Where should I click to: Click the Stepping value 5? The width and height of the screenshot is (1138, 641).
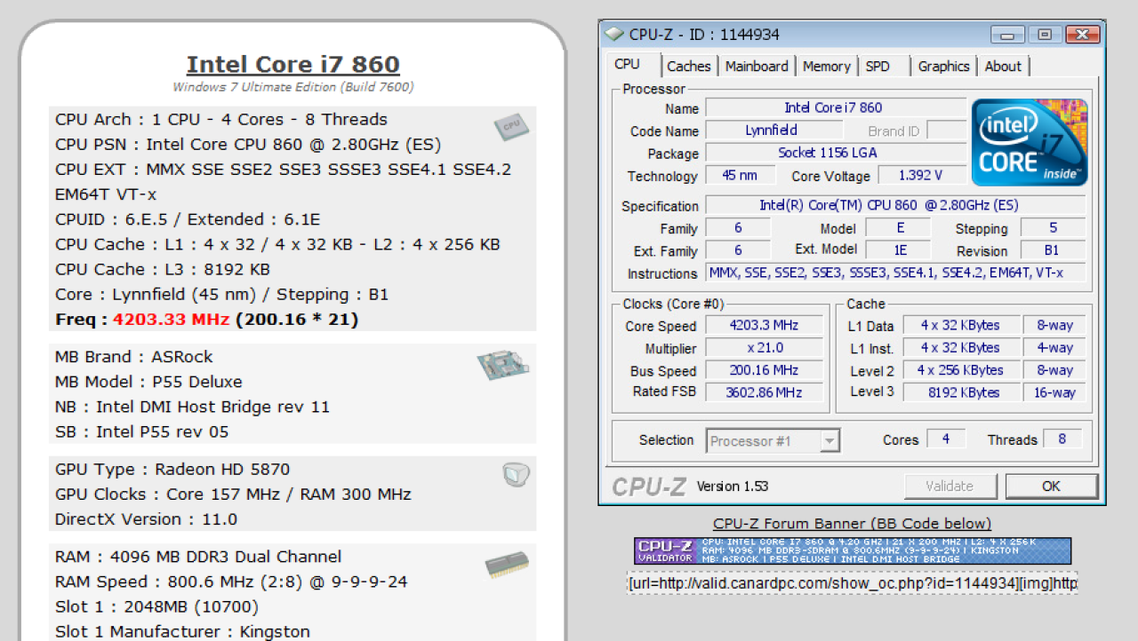pos(1053,228)
